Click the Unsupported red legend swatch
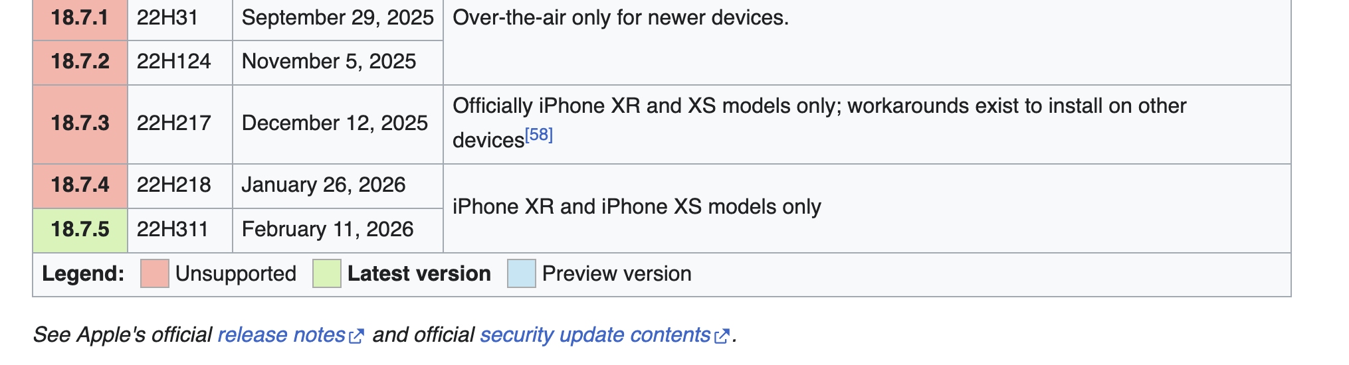This screenshot has height=365, width=1349. (155, 274)
